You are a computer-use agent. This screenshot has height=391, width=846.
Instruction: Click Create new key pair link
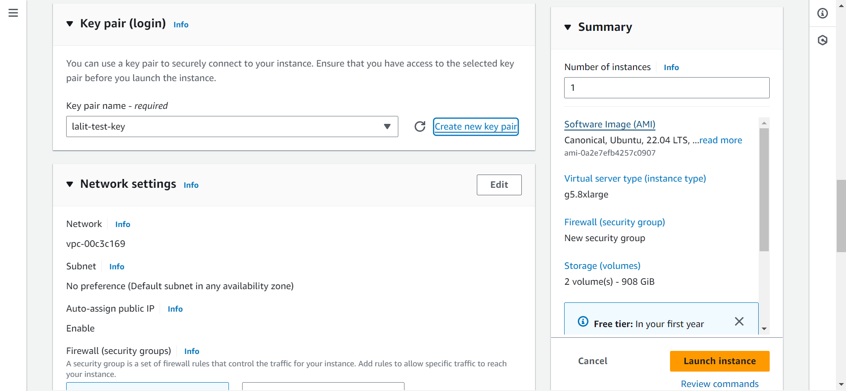click(475, 127)
